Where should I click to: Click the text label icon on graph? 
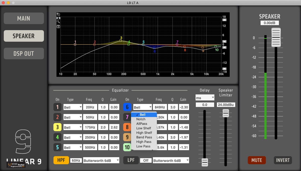click(58, 26)
